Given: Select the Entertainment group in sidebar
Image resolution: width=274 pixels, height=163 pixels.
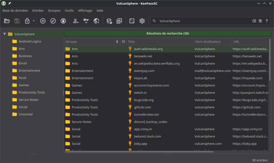Looking at the screenshot, I should pyautogui.click(x=29, y=71).
